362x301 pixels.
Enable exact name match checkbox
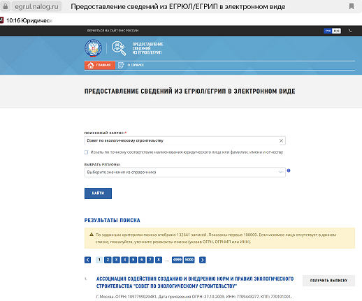tap(86, 152)
